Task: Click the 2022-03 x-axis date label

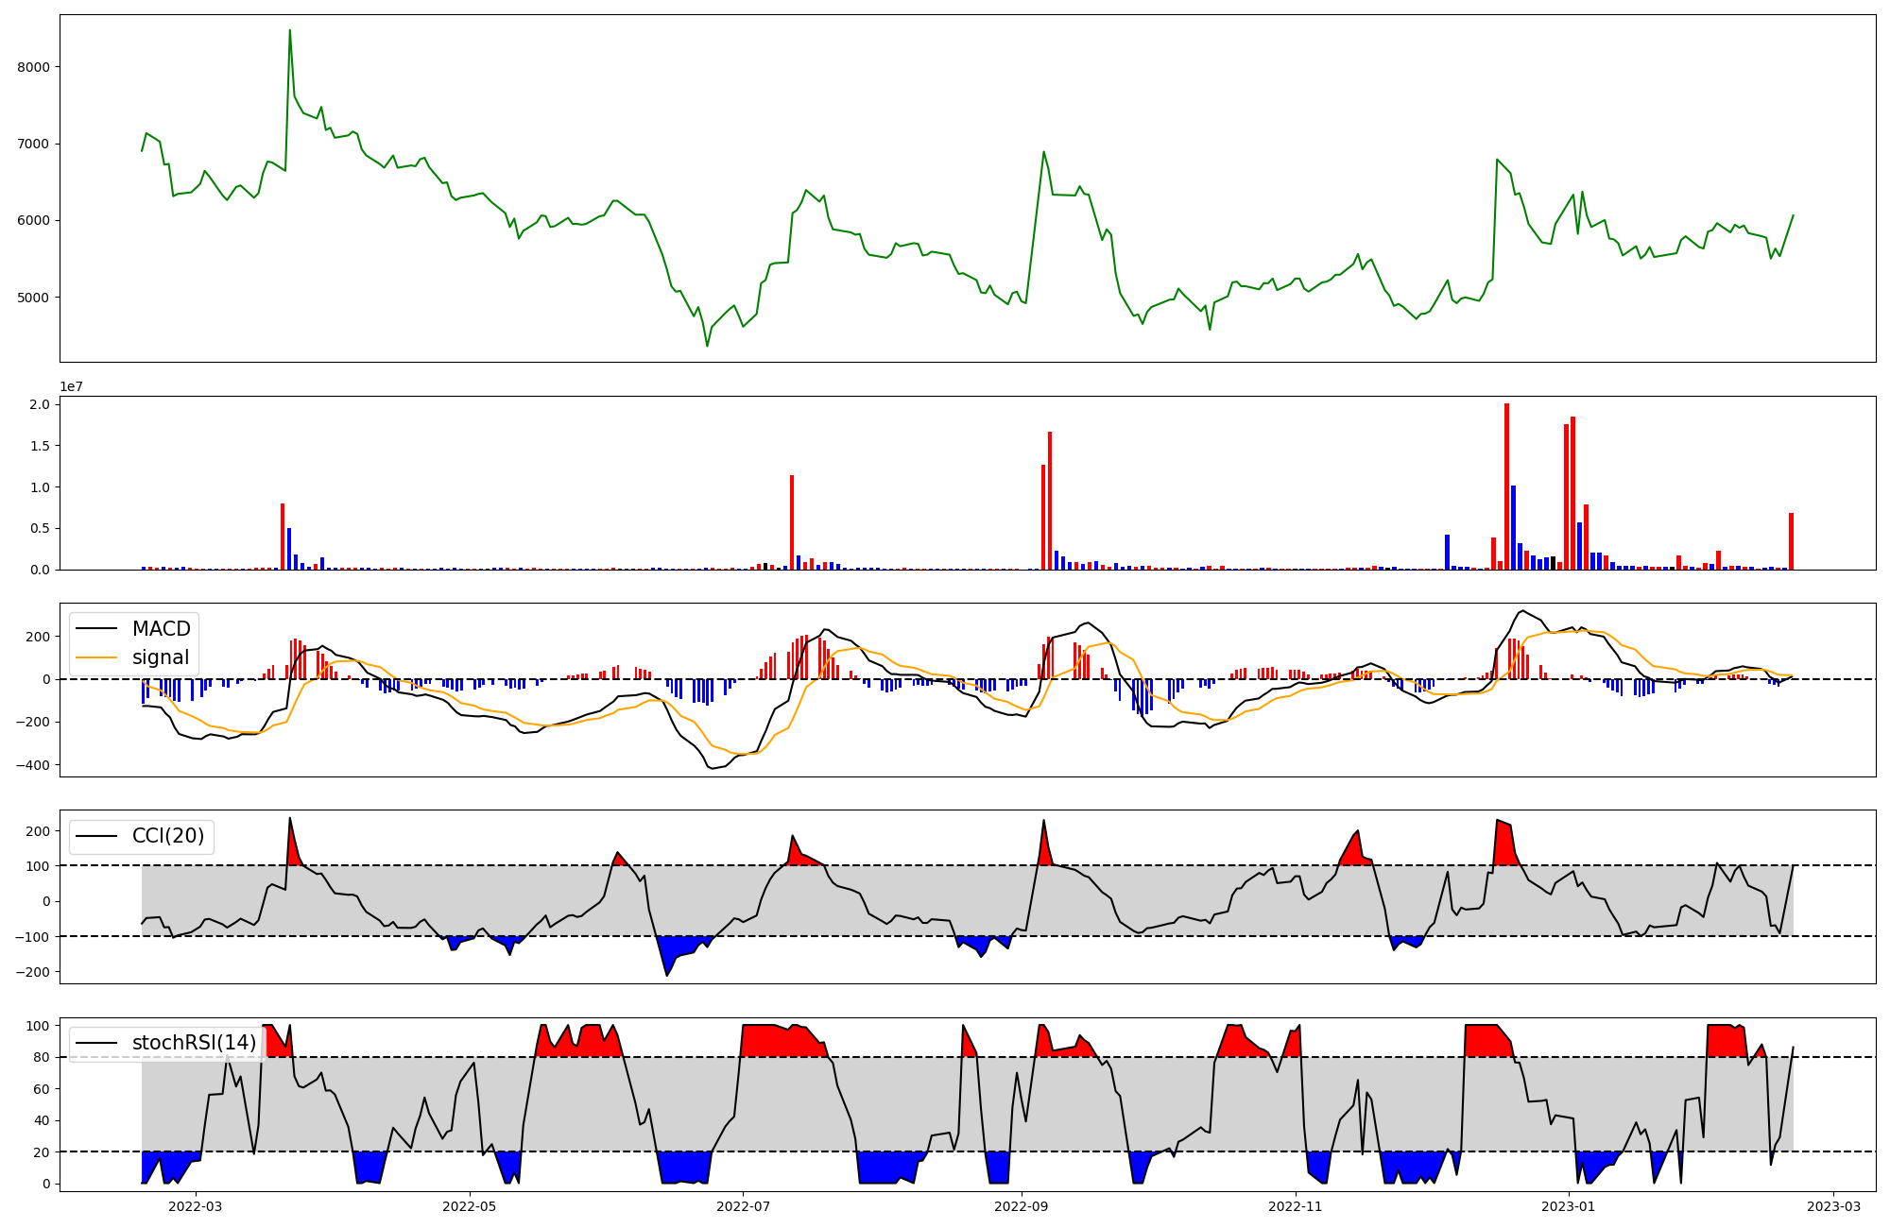Action: 196,1206
